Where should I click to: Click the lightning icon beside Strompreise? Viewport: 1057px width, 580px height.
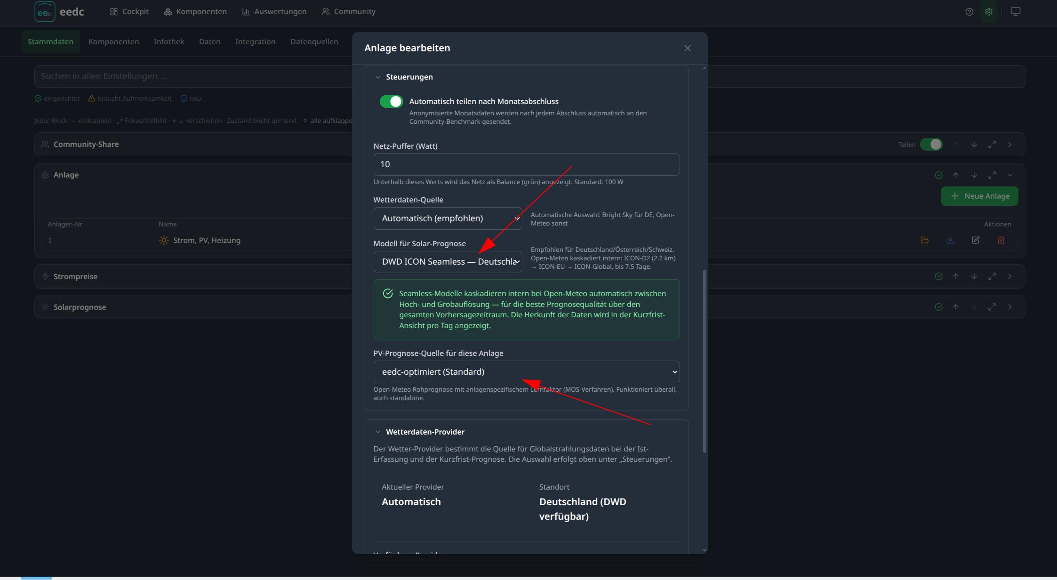45,276
